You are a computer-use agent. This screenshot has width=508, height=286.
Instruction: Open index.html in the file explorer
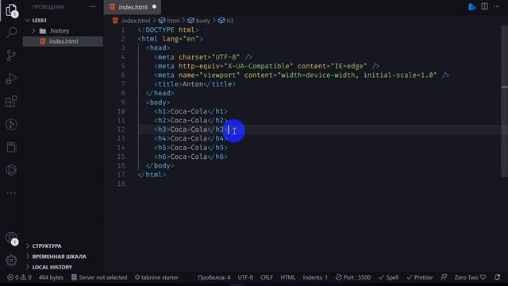[x=63, y=41]
